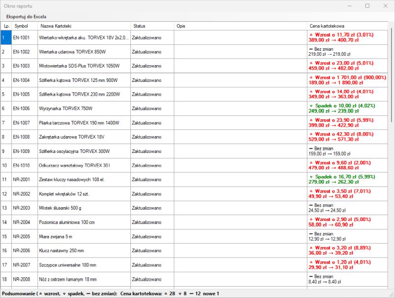Select Klucz nastawny 250 mm
395x298 pixels.
point(84,251)
